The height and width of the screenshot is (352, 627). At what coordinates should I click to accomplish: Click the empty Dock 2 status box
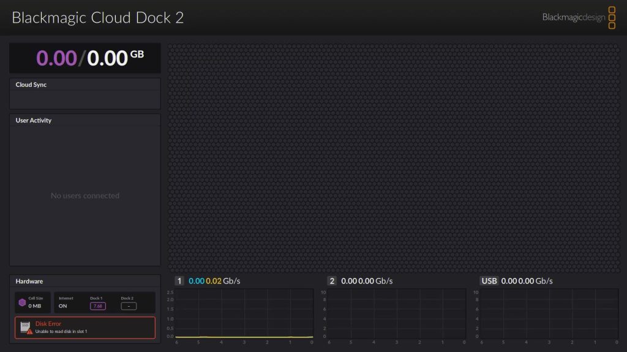pos(129,305)
